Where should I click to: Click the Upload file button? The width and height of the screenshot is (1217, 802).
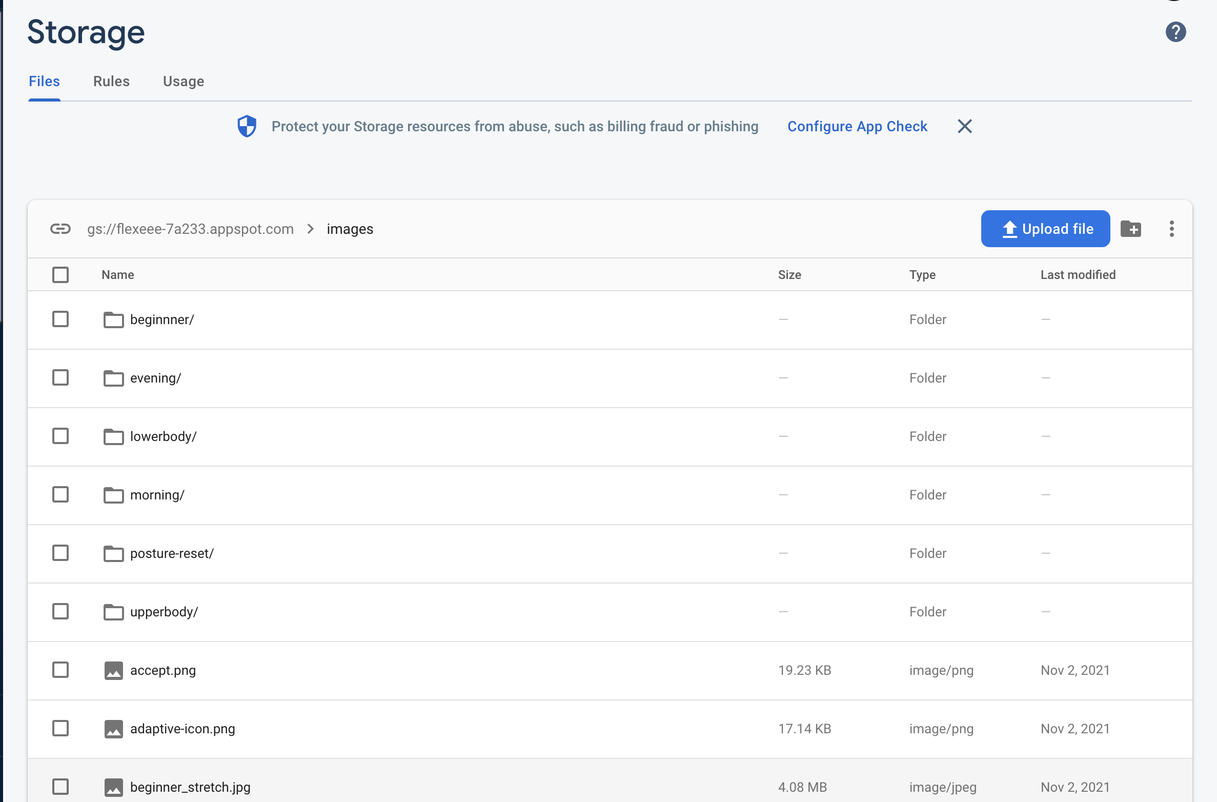[1045, 229]
